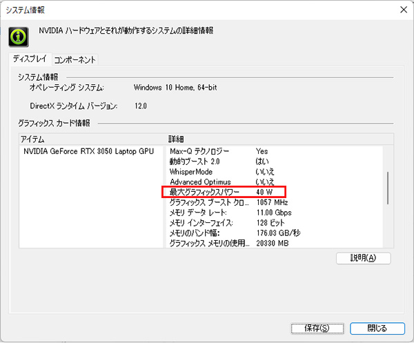Click the Windows 10 Home, 64-bit text
This screenshot has height=343, width=414.
point(175,88)
